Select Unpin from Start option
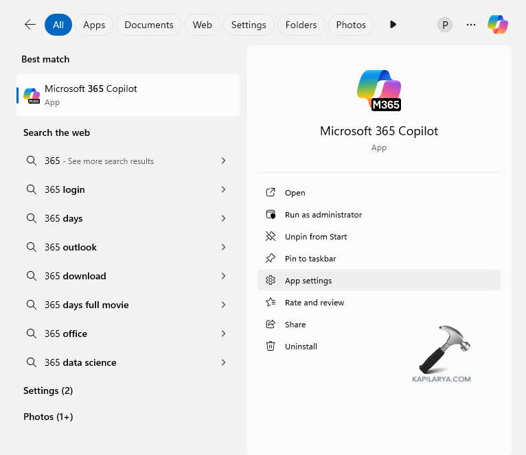526x455 pixels. click(316, 237)
